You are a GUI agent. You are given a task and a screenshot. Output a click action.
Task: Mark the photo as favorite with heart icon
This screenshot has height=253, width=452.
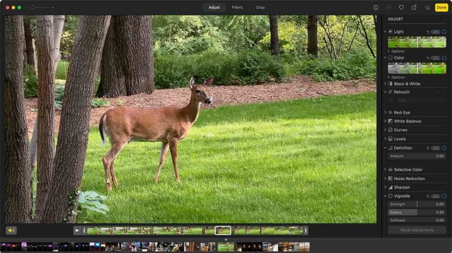point(401,7)
